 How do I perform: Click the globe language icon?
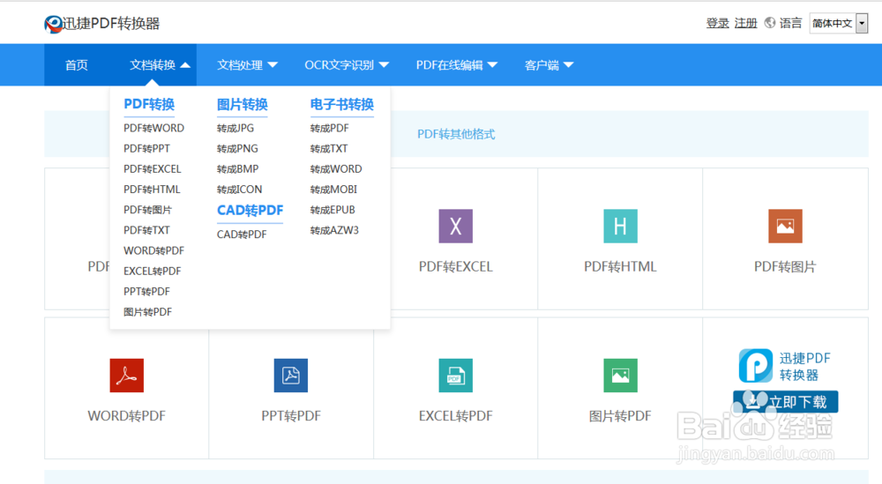click(x=769, y=23)
